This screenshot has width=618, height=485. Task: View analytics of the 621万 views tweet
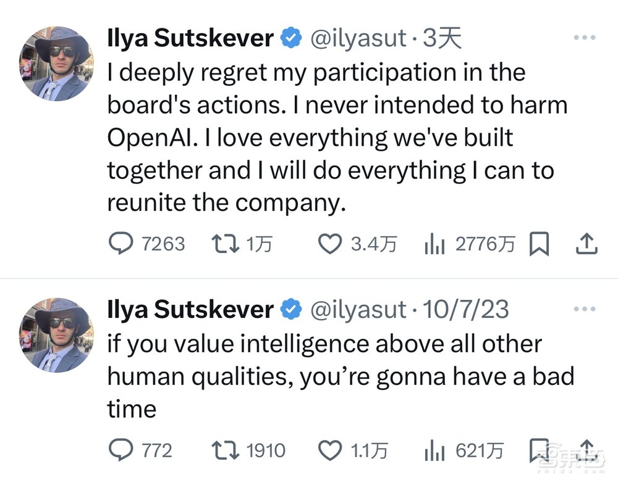[434, 450]
